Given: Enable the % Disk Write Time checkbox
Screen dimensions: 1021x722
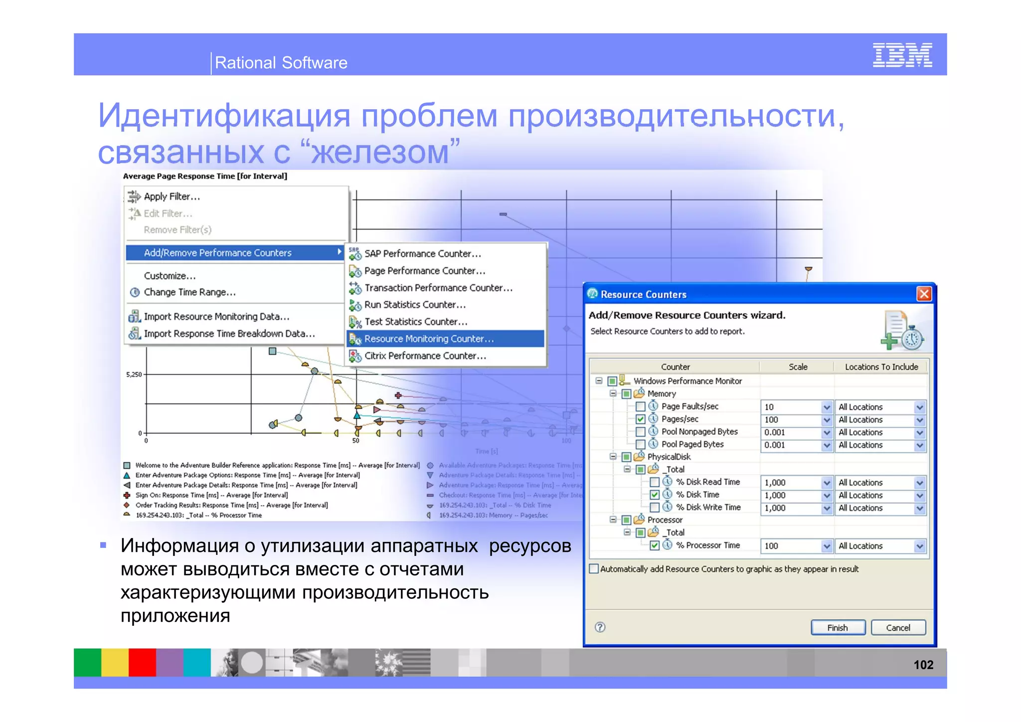Looking at the screenshot, I should 655,508.
